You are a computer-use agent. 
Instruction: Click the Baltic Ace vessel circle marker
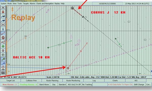click(x=68, y=68)
